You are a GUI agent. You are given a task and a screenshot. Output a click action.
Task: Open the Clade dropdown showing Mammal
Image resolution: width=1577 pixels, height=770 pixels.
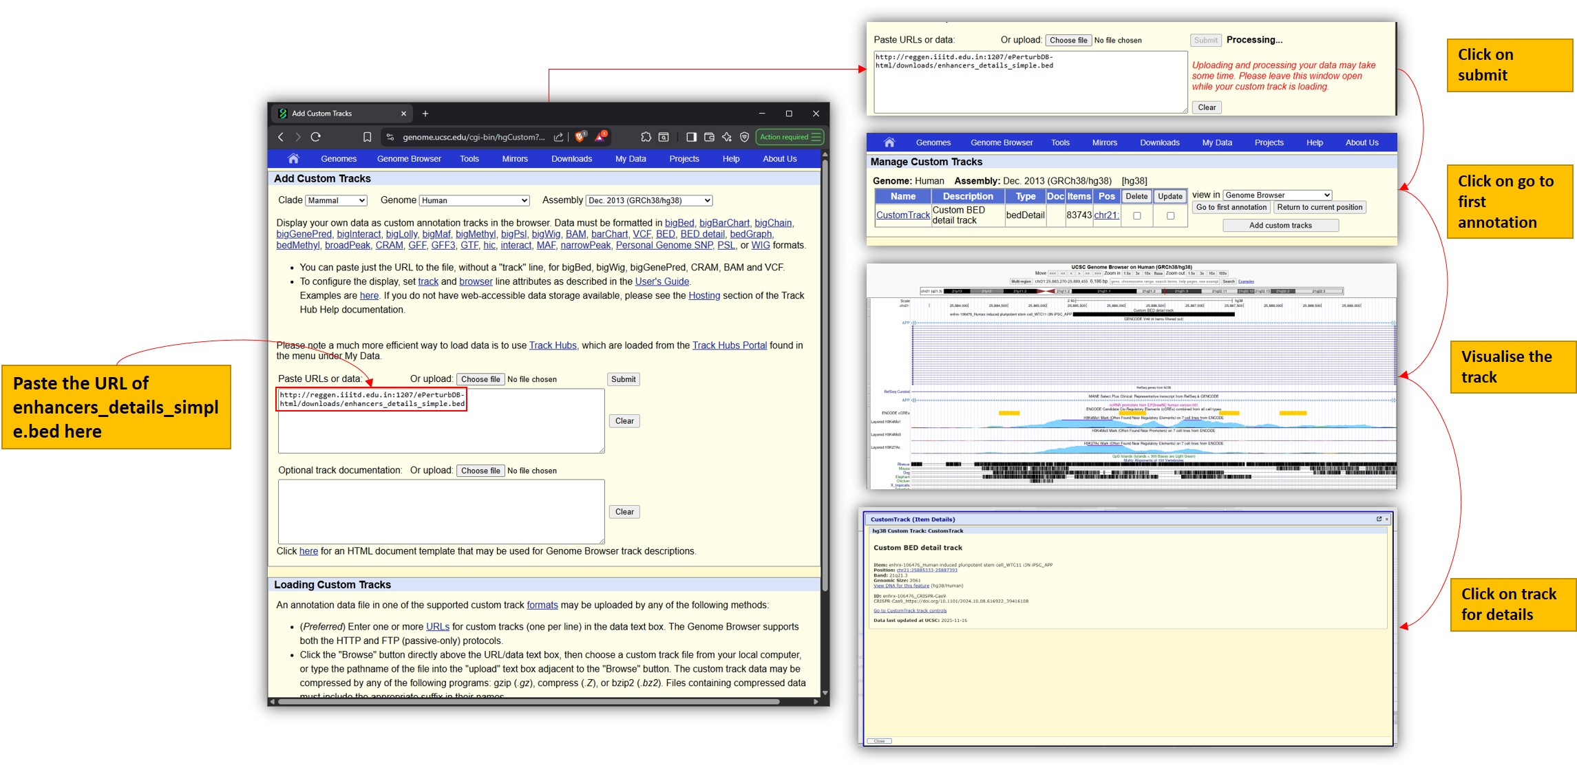(x=336, y=201)
